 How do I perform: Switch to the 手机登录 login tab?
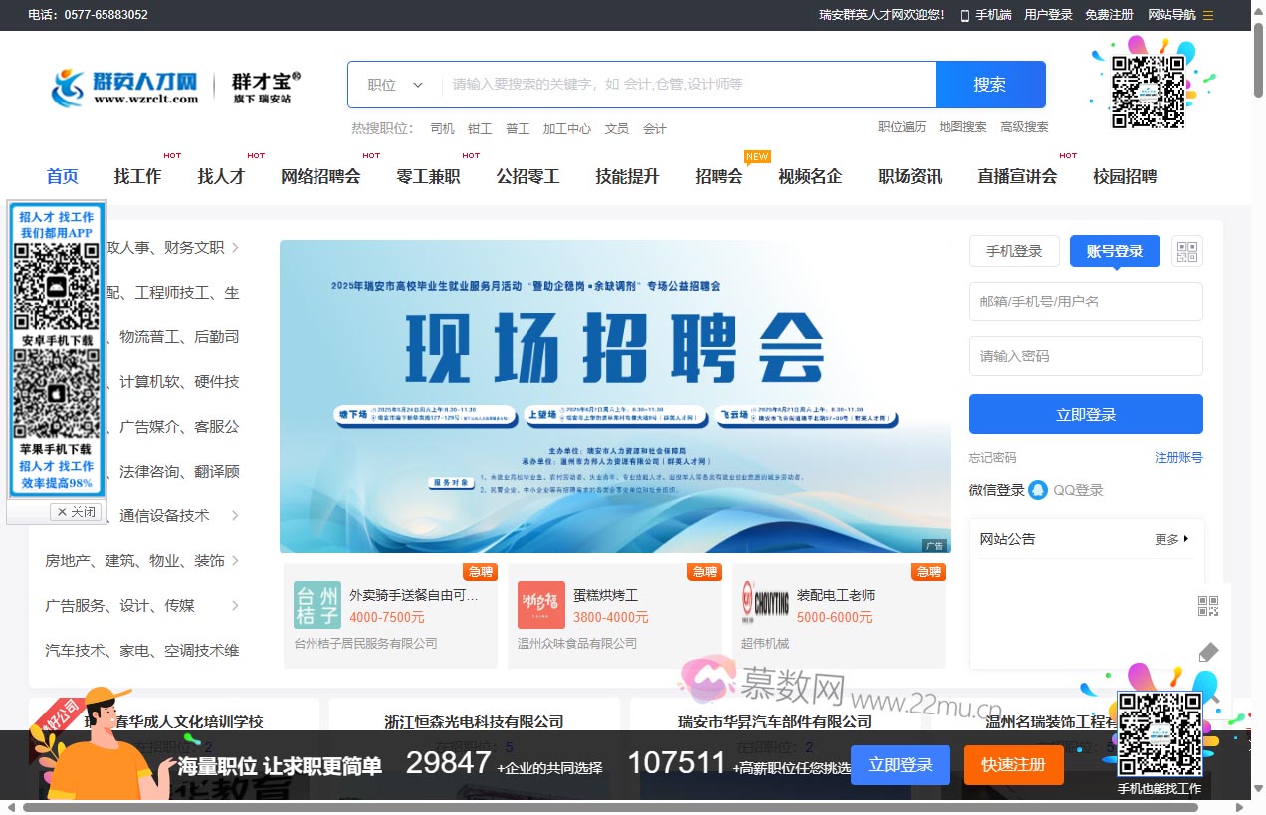[1014, 251]
